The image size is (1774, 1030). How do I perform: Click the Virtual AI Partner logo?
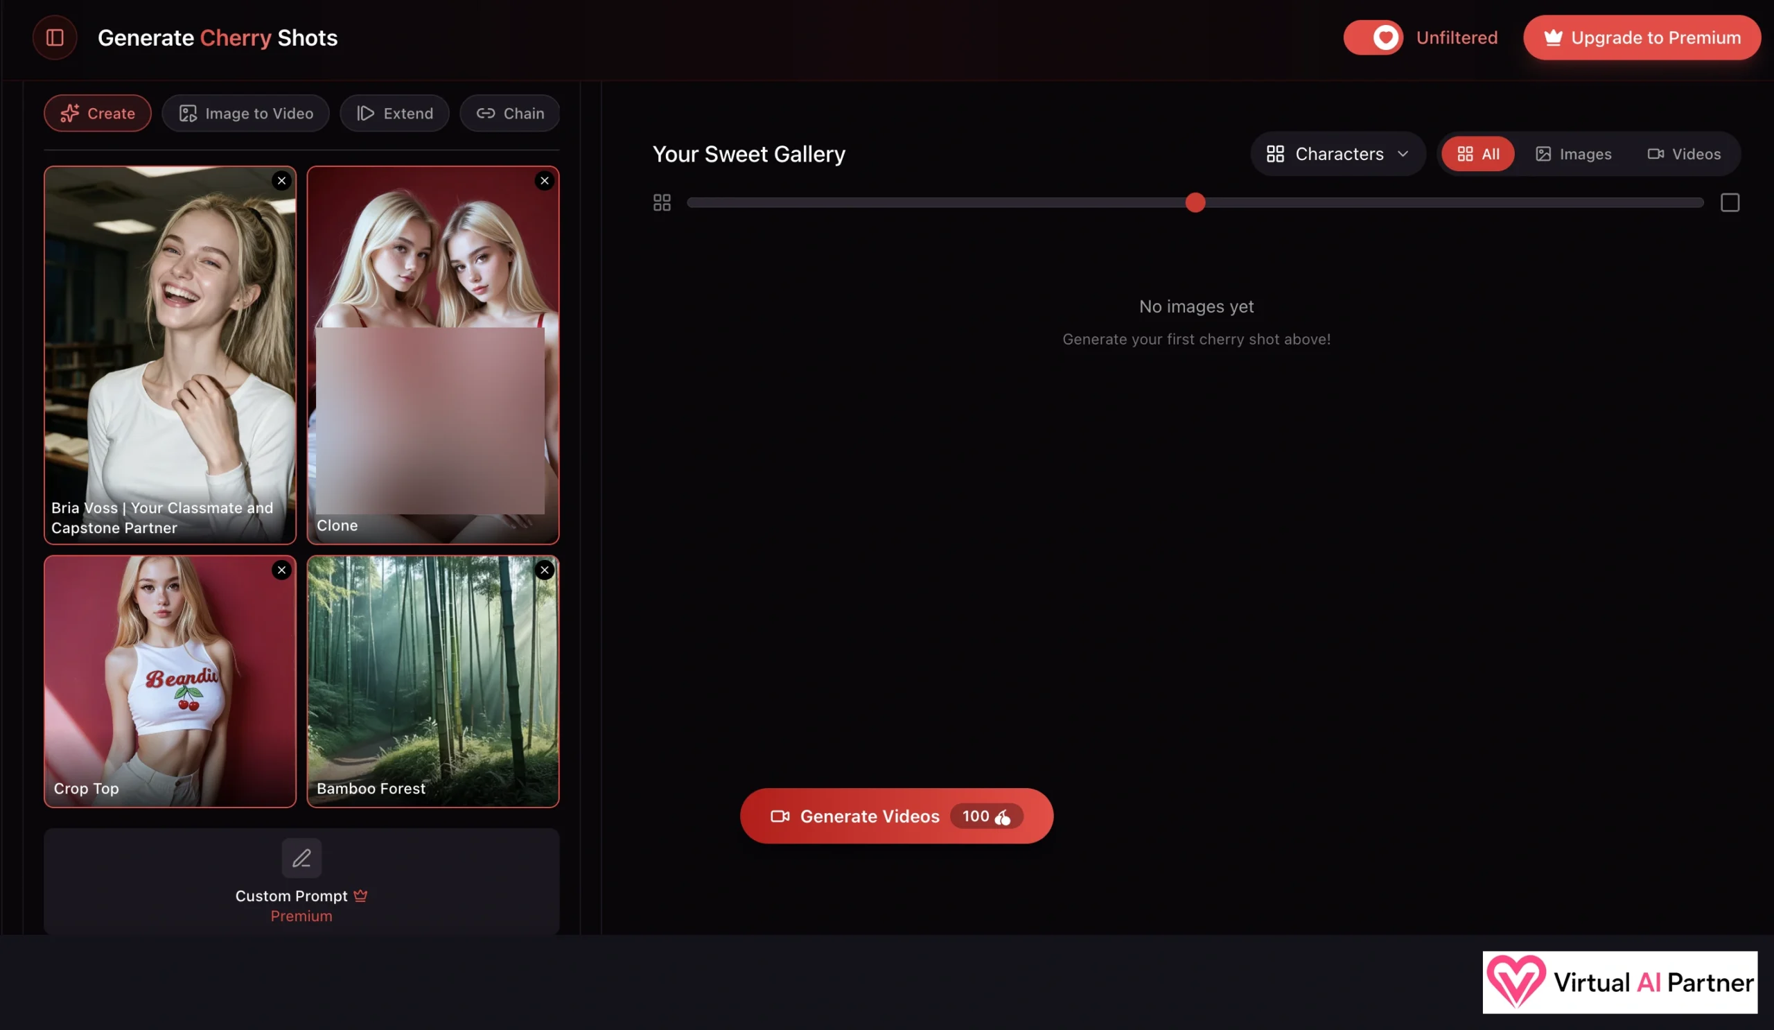click(x=1620, y=982)
